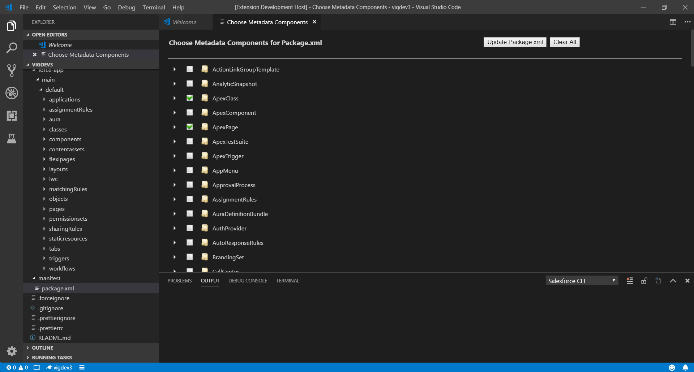Open the Test beaker view
The image size is (694, 372).
tap(12, 138)
